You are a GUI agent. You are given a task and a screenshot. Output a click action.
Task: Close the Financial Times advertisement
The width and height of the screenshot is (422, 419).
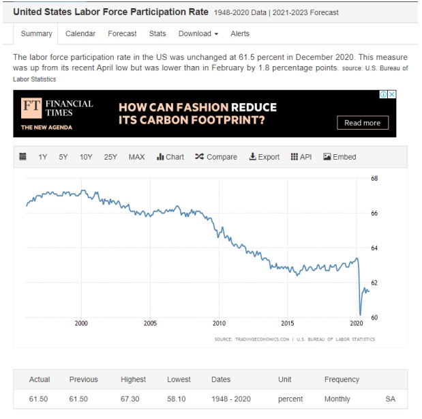(x=392, y=95)
